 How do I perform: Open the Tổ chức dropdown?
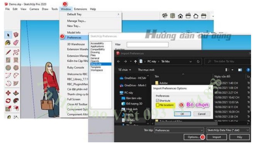124,70
